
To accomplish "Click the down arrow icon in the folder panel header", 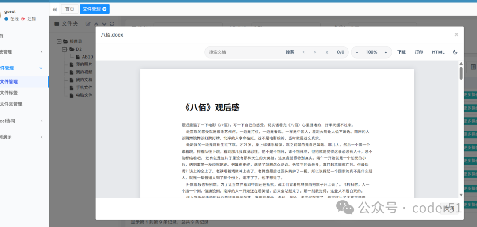I will (104, 24).
